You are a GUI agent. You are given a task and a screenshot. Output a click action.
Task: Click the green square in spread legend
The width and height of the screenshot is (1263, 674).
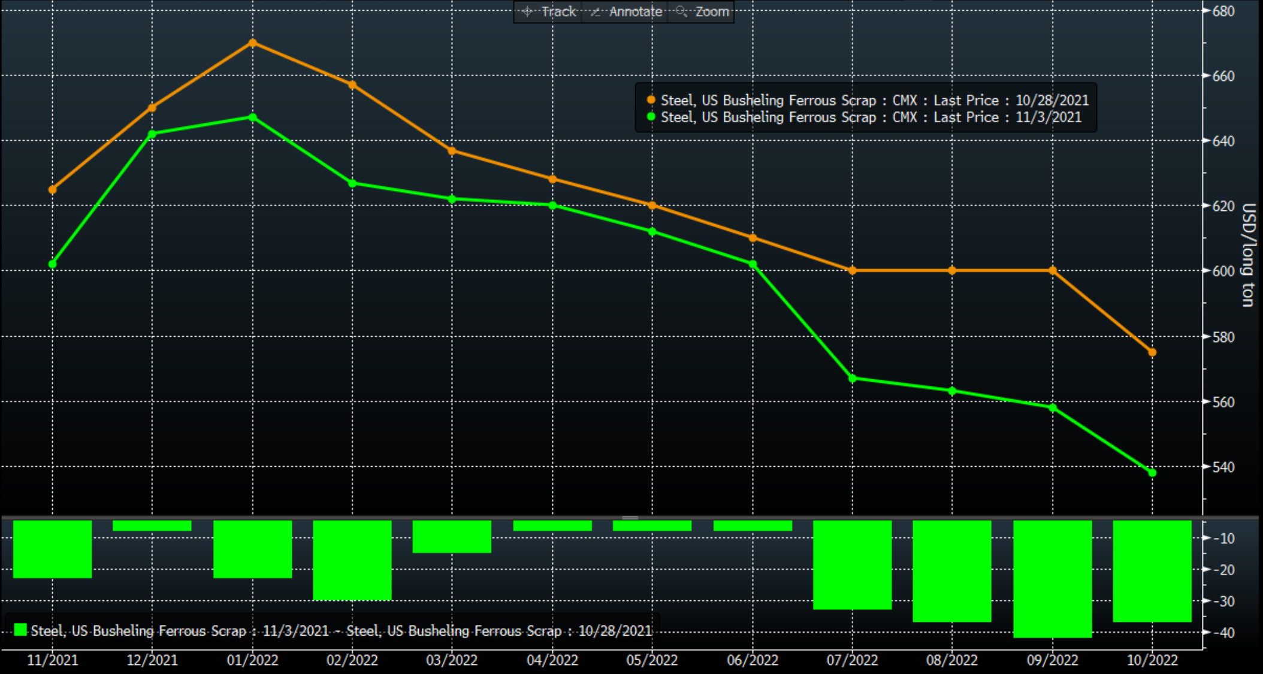20,630
